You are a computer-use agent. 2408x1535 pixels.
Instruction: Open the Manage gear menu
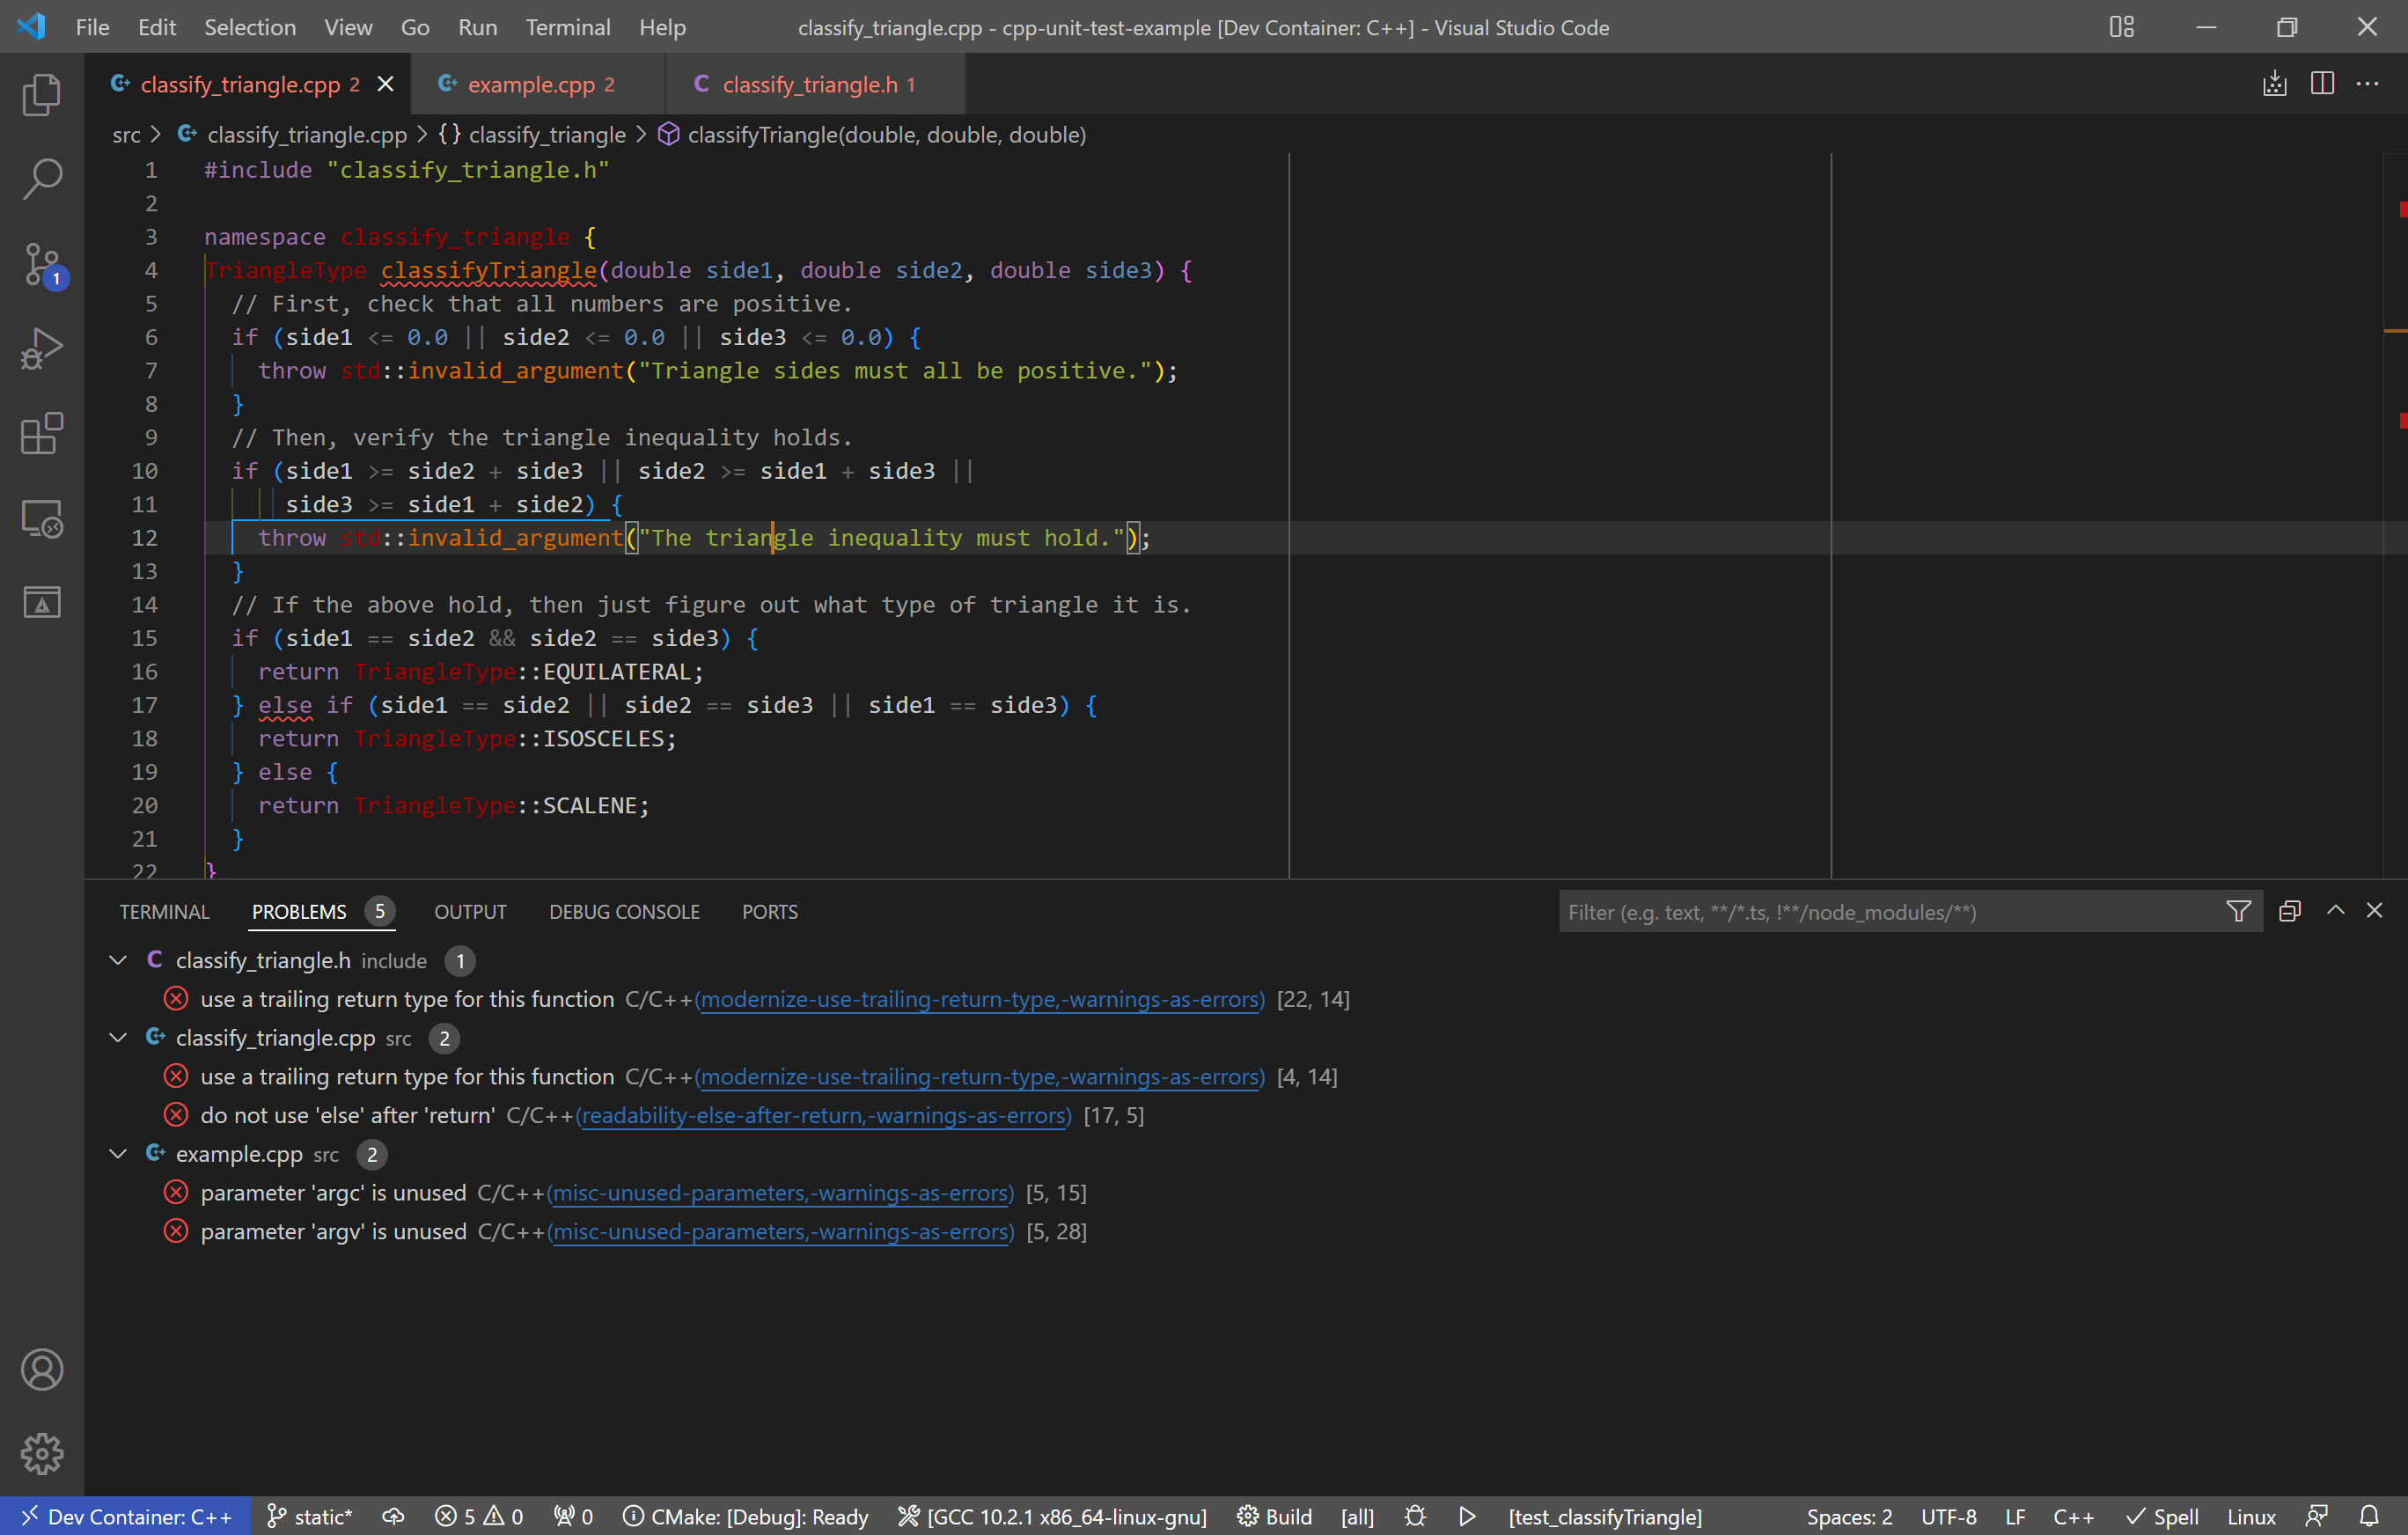coord(41,1453)
